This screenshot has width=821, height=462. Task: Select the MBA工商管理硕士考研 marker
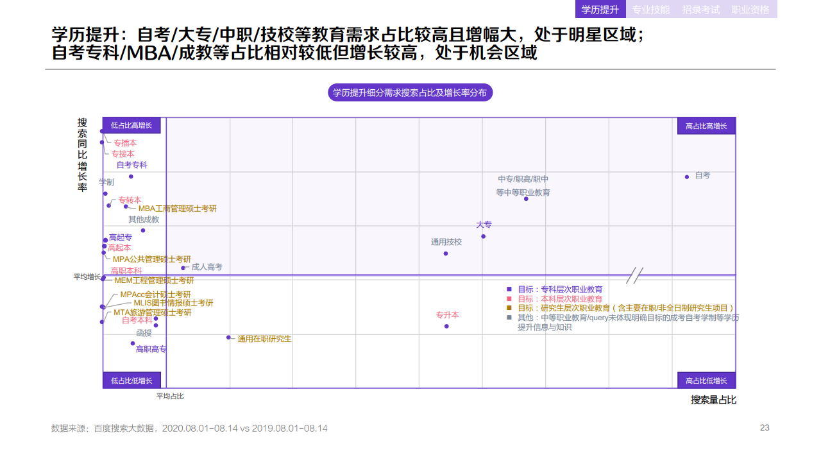click(x=125, y=206)
